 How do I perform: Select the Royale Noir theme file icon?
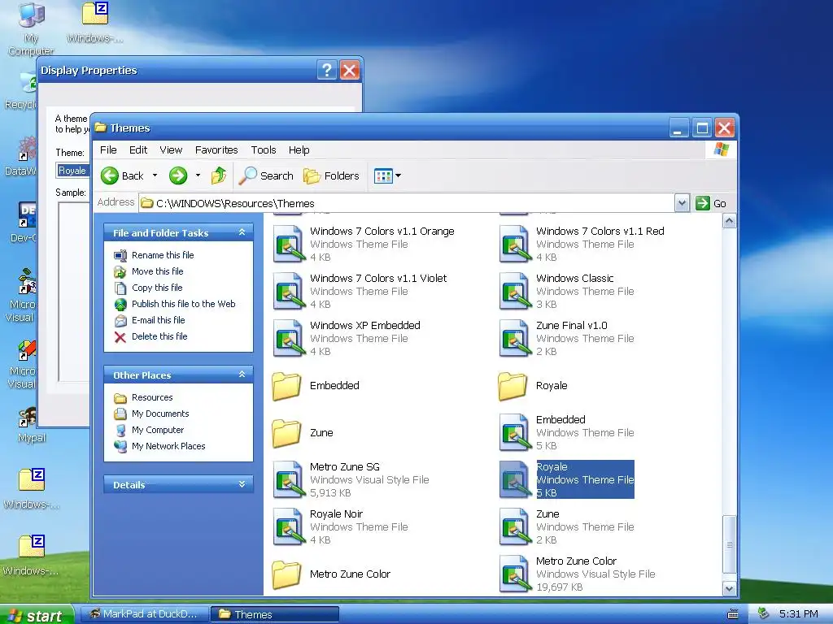coord(289,526)
